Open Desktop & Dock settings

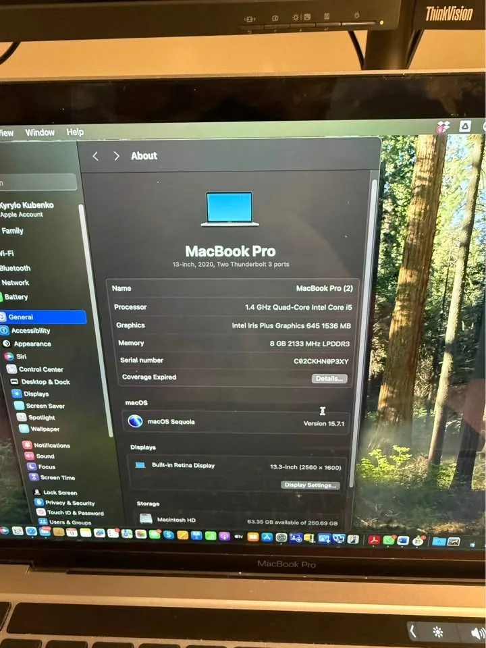pos(40,382)
